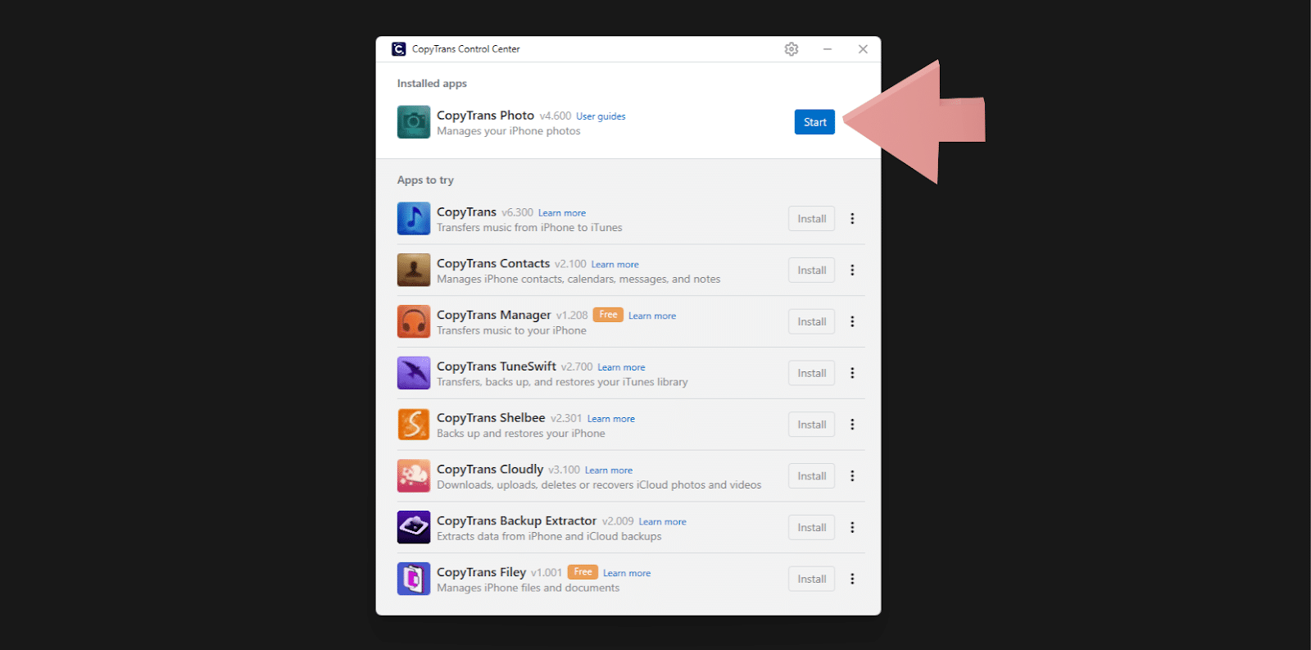Open more options for CopyTrans Shelbee

(852, 425)
